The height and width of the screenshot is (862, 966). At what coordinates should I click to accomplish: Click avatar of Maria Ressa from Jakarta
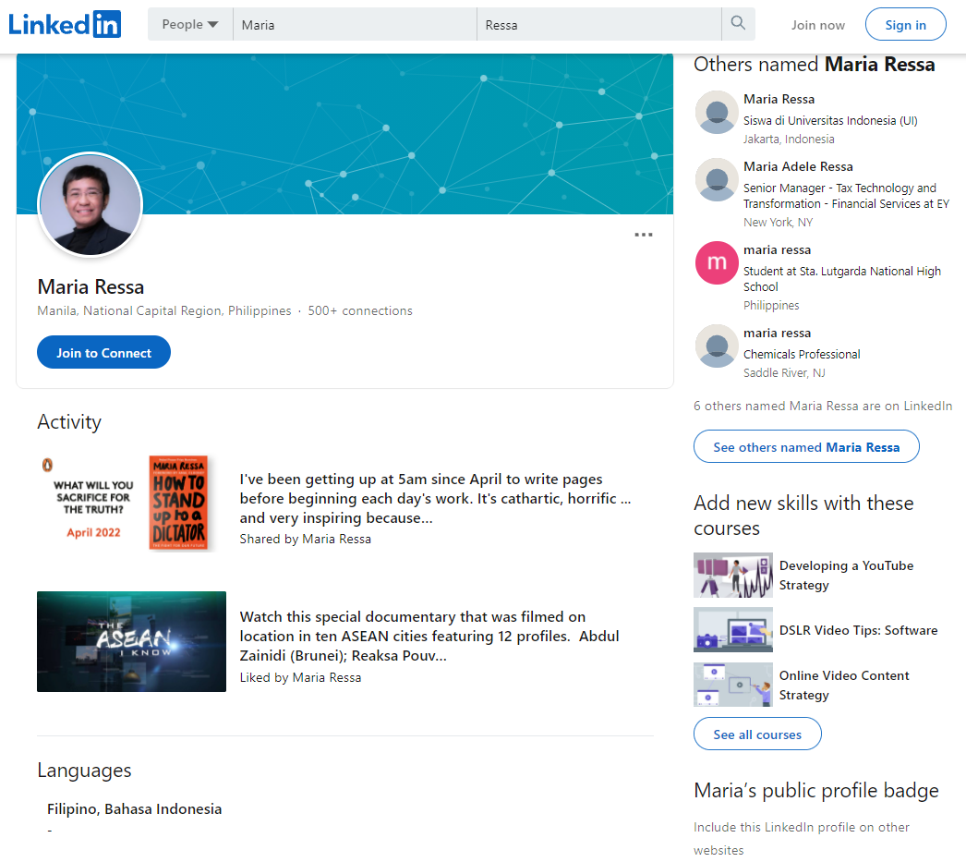coord(717,113)
